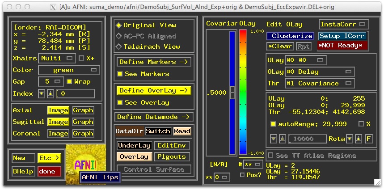
Task: Click the OverLay button
Action: 134,156
